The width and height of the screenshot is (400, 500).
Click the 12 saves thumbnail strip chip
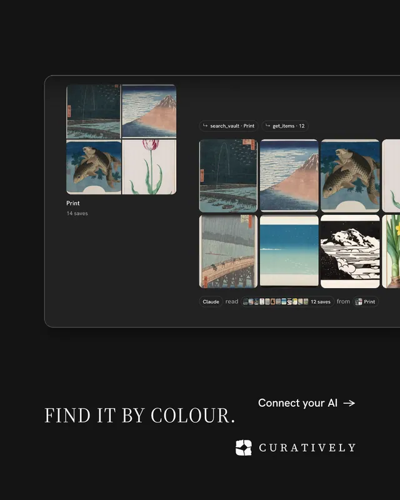287,302
